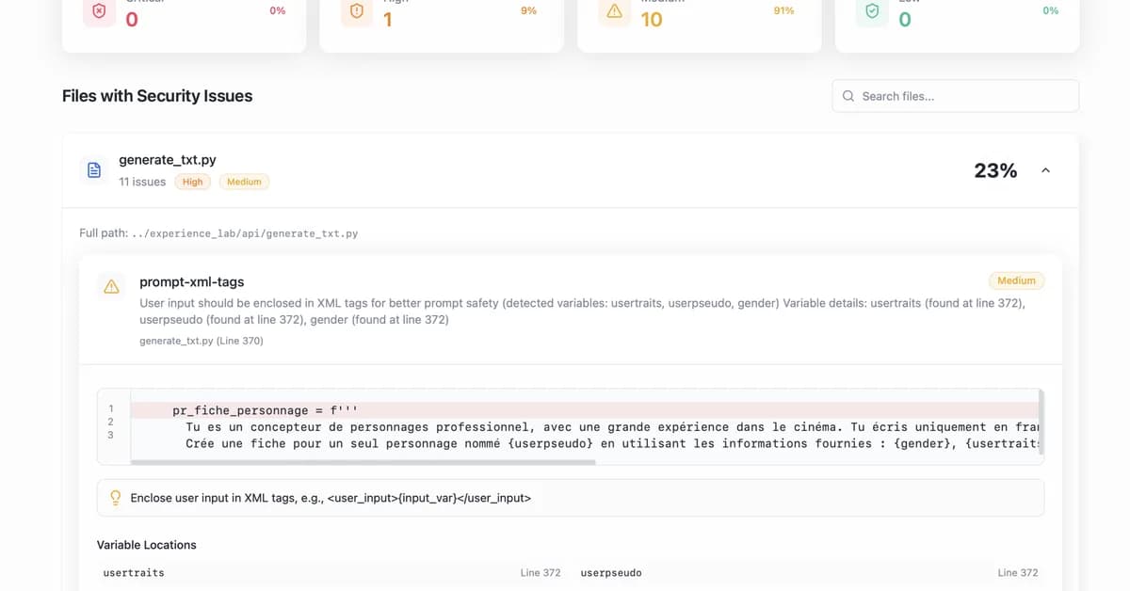The image size is (1130, 591).
Task: Click the full path ../experience_lab/api/generate_txt.py
Action: point(245,232)
